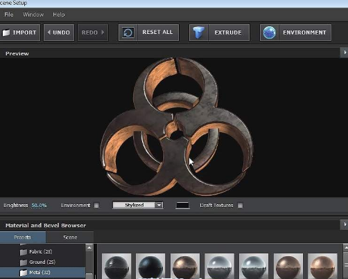This screenshot has width=348, height=279.
Task: Select the Ground (25) folder icon
Action: (24, 262)
